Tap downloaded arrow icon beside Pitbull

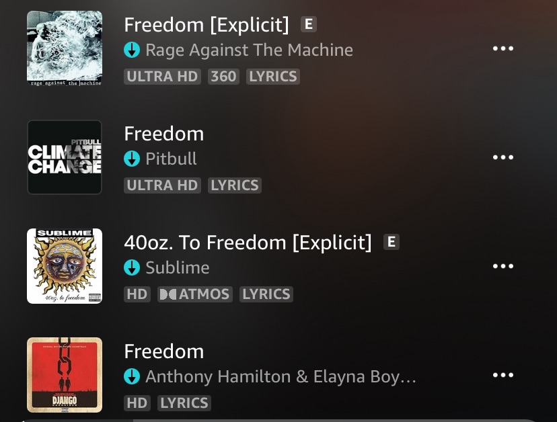132,159
